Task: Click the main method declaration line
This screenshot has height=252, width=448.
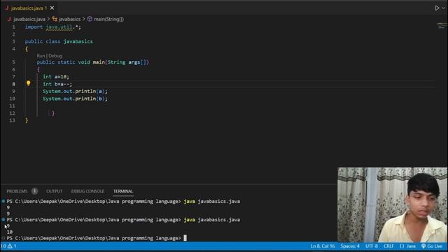Action: (93, 62)
